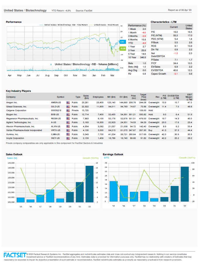Click the Rec column header
The height and width of the screenshot is (264, 199).
pos(157,97)
